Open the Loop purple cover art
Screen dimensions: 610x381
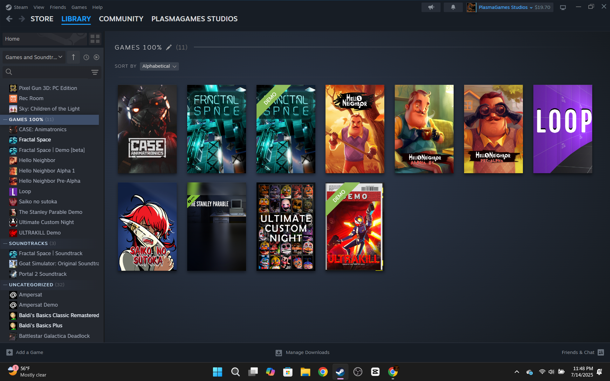coord(563,129)
